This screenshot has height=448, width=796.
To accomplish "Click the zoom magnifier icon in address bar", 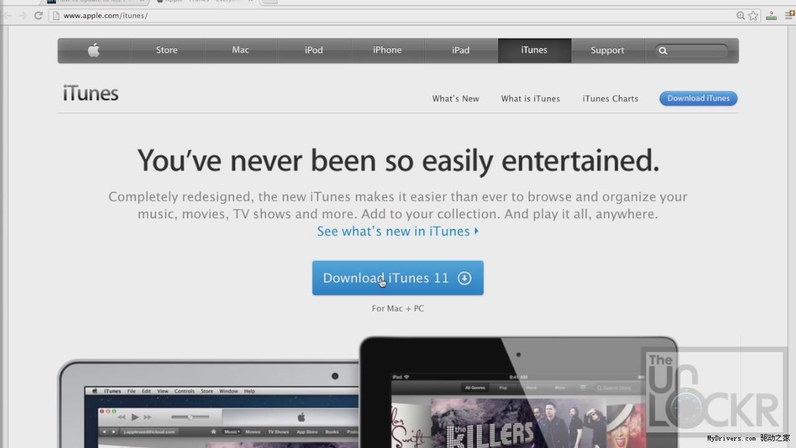I will [741, 16].
